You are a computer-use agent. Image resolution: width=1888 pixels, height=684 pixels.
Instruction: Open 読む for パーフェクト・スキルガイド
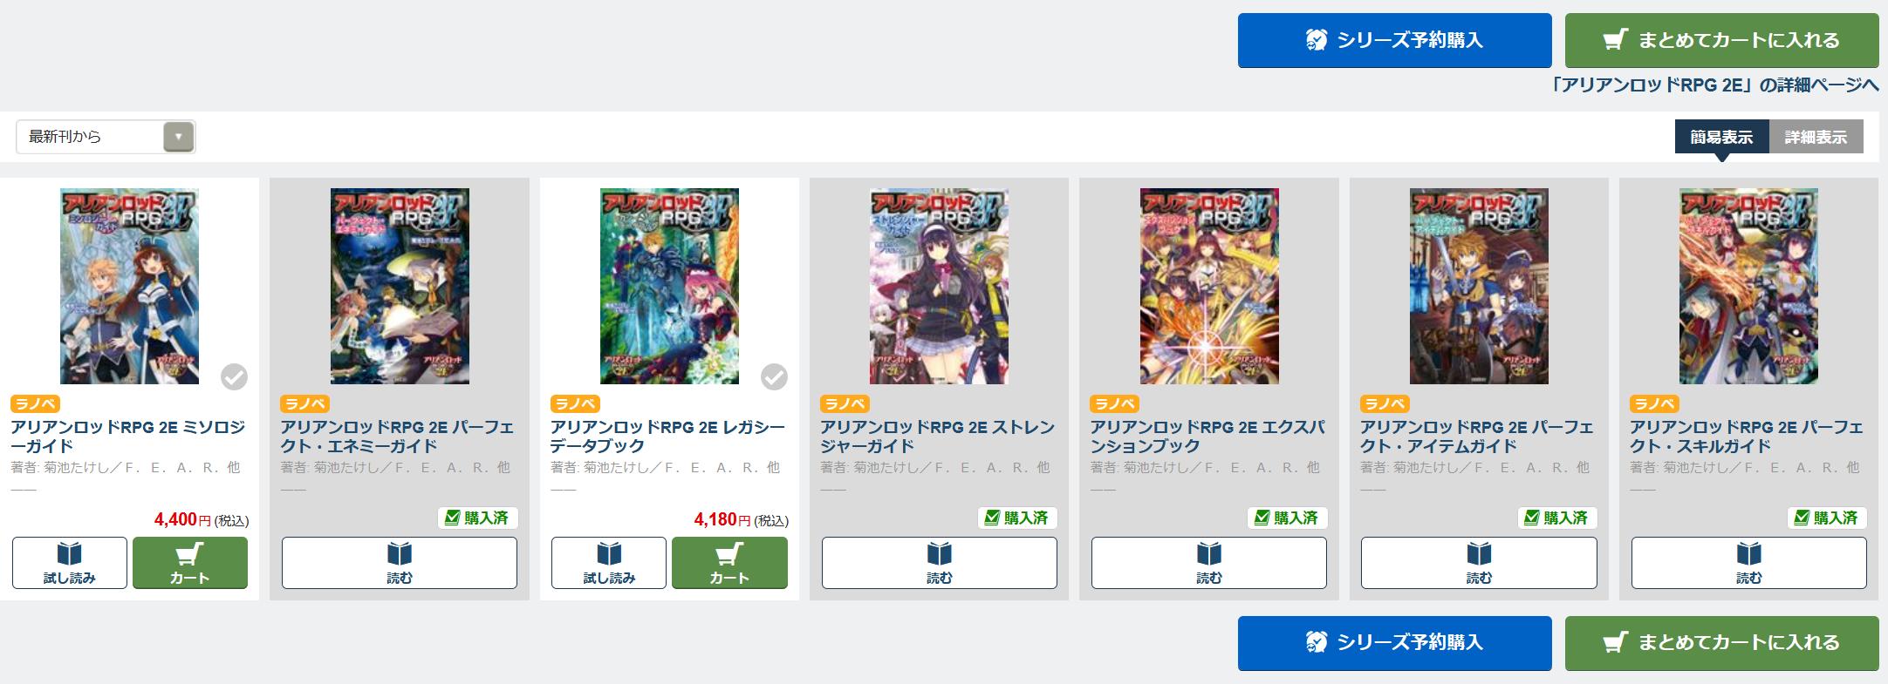pyautogui.click(x=1749, y=563)
